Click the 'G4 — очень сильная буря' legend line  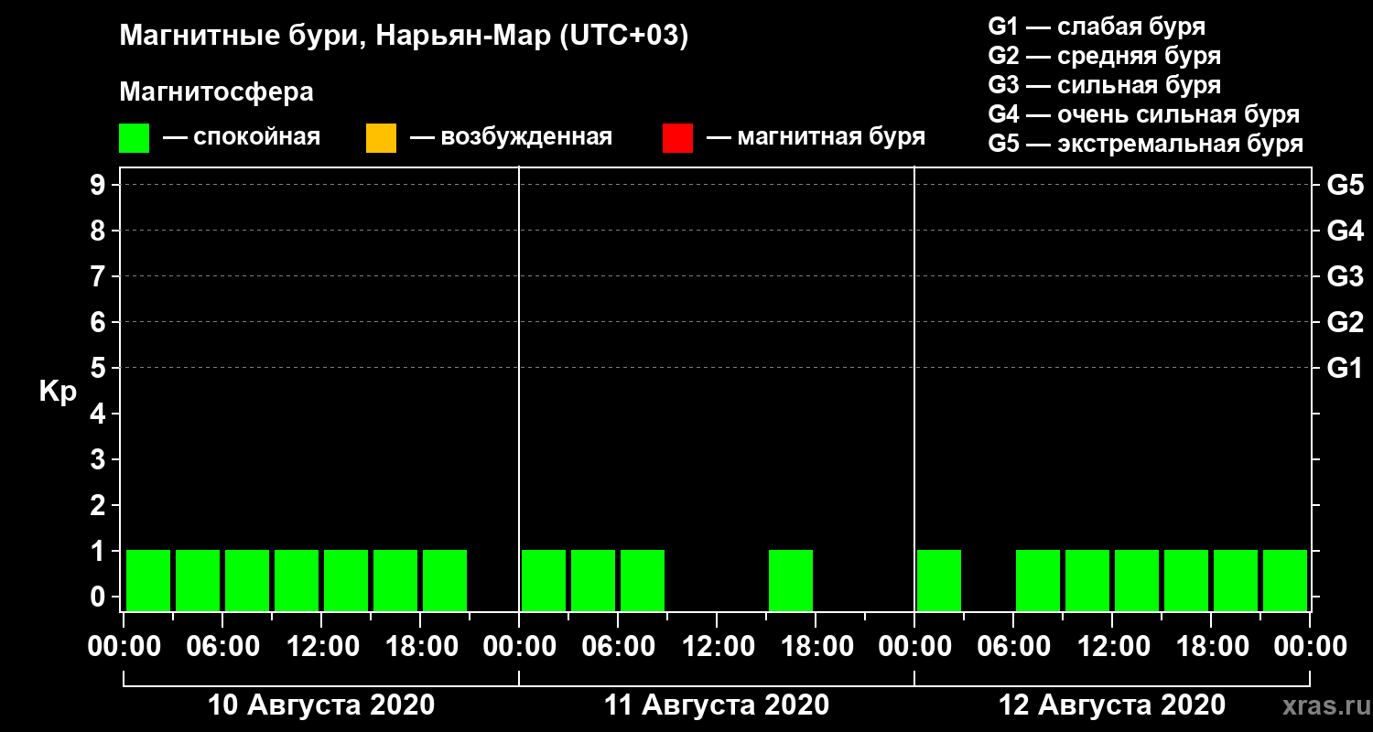coord(1144,114)
